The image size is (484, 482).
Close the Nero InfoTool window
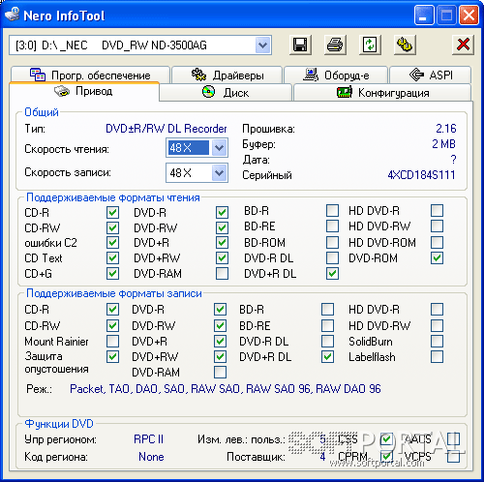tap(469, 15)
